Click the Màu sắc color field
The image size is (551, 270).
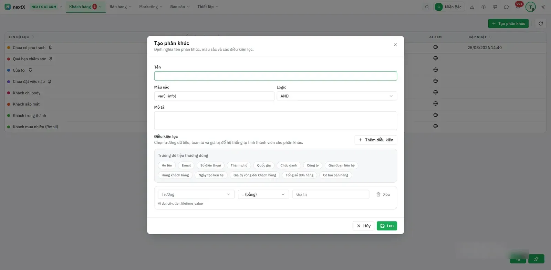pos(214,96)
